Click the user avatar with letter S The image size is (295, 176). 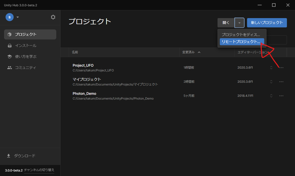10,17
